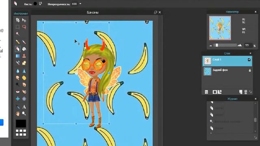Open the opacity dropdown arrow
The width and height of the screenshot is (260, 146).
point(80,4)
